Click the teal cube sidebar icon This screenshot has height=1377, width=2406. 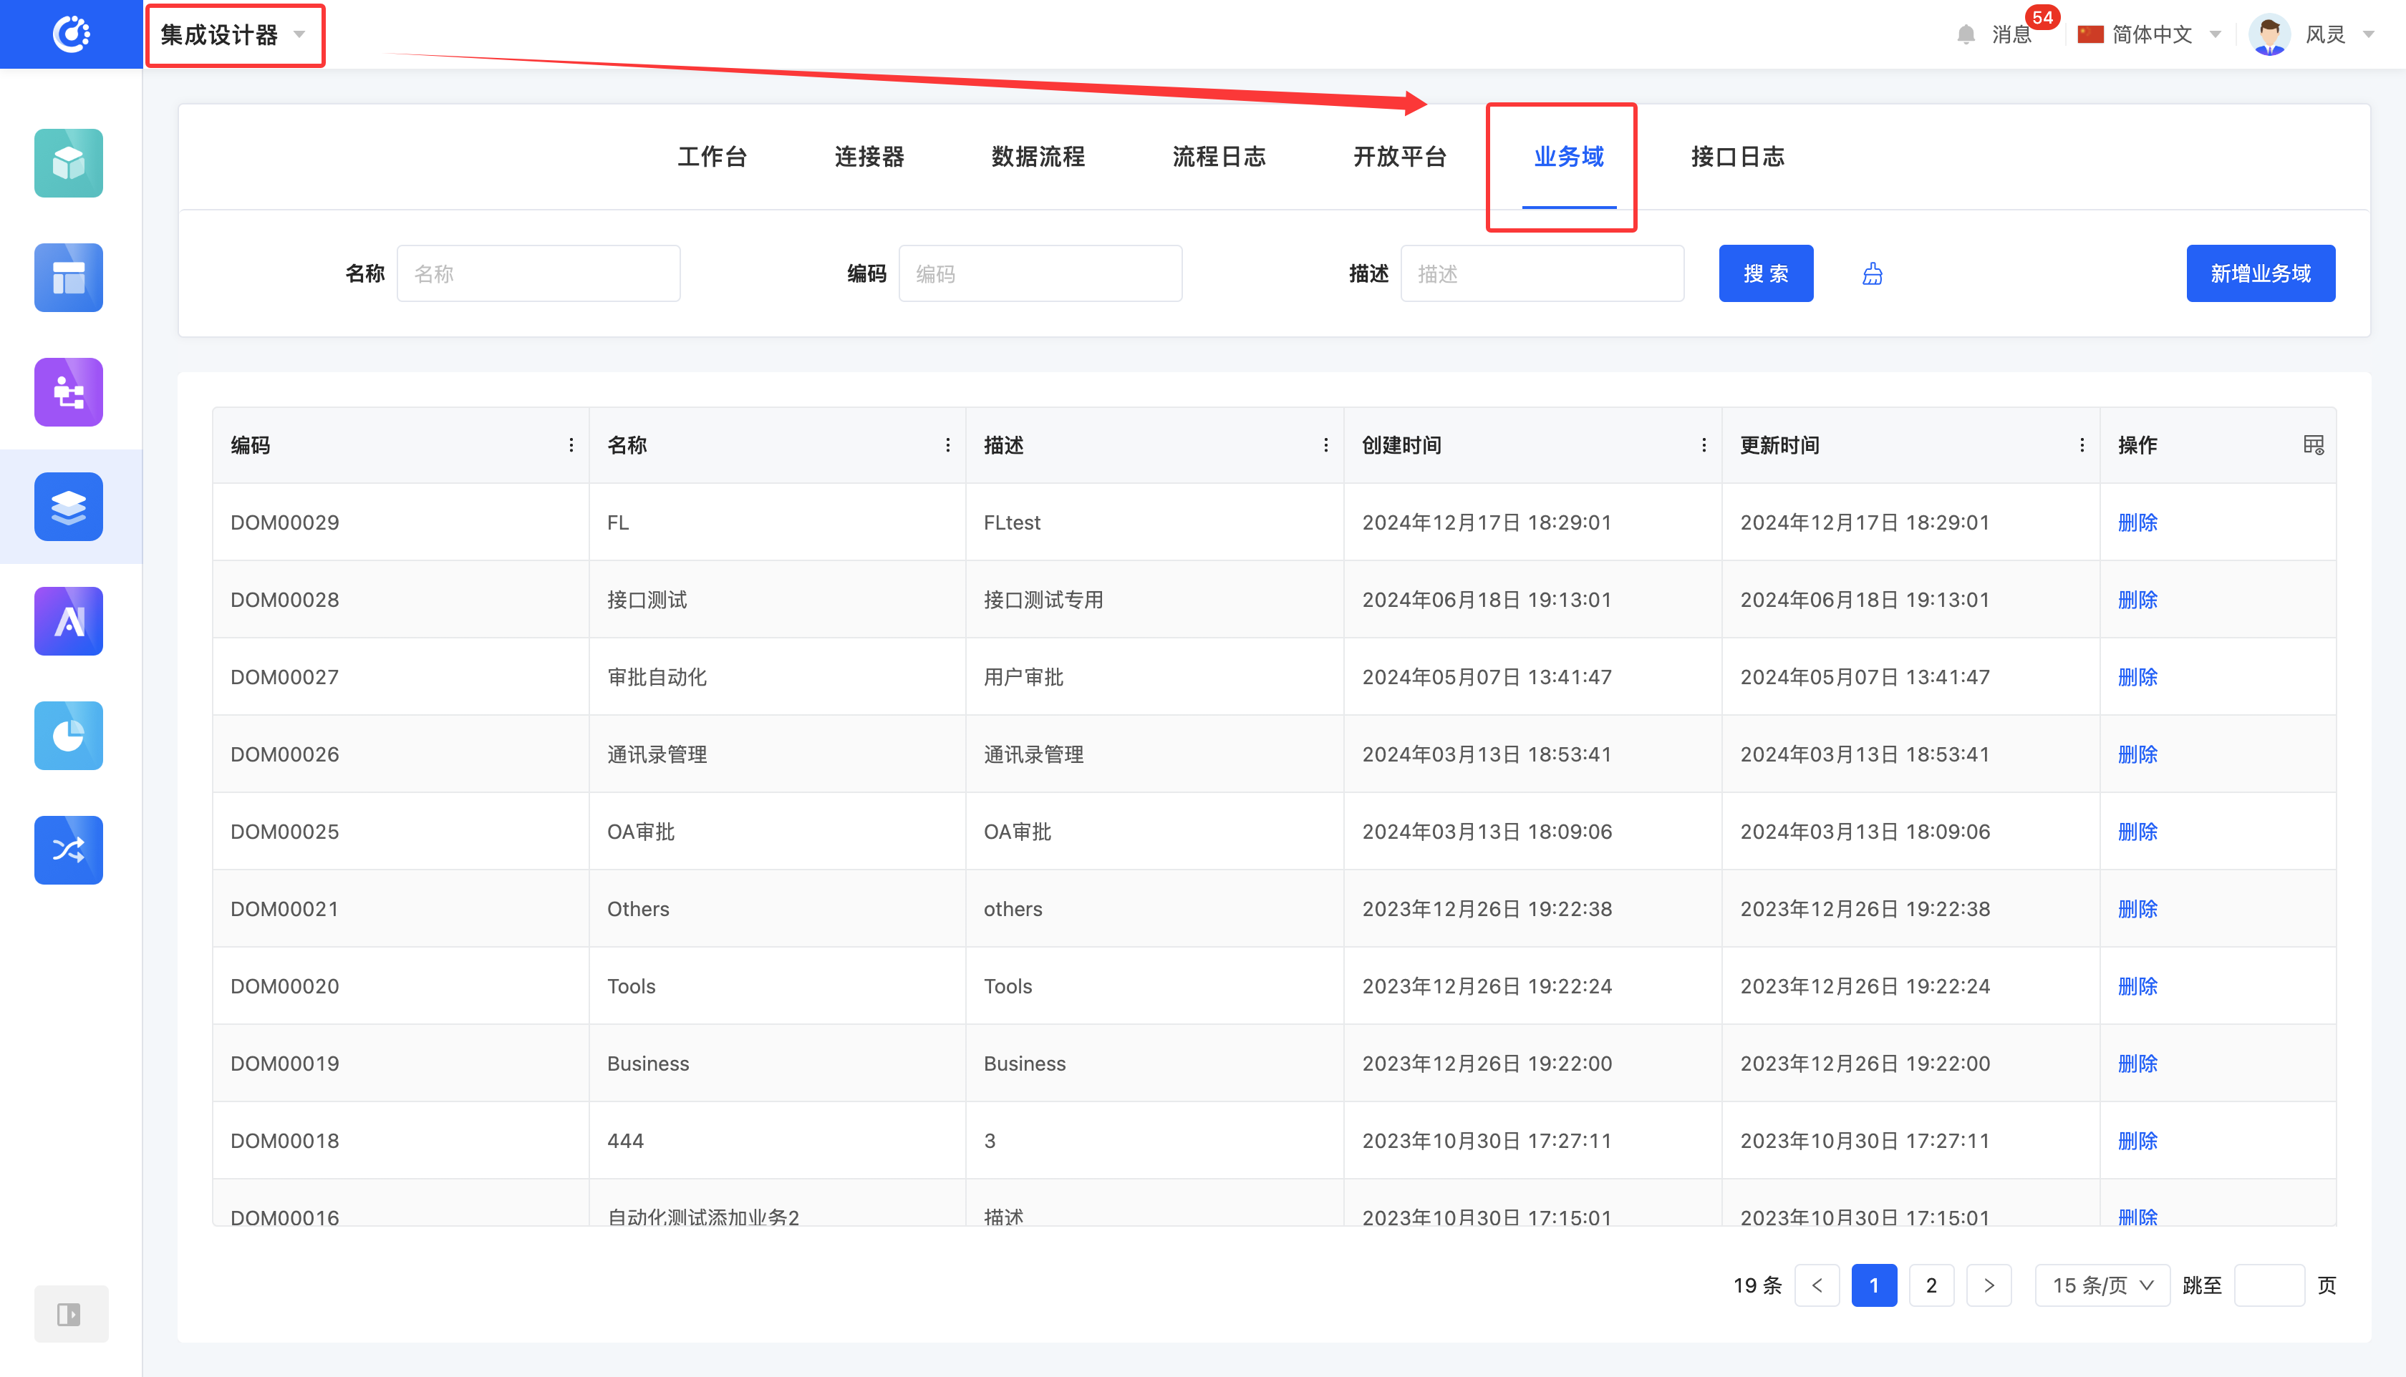(68, 162)
